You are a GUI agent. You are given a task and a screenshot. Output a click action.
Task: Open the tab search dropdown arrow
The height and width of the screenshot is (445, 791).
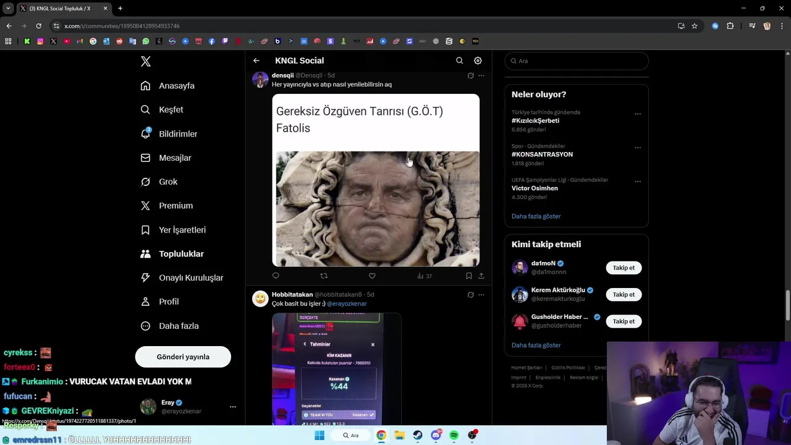[8, 9]
